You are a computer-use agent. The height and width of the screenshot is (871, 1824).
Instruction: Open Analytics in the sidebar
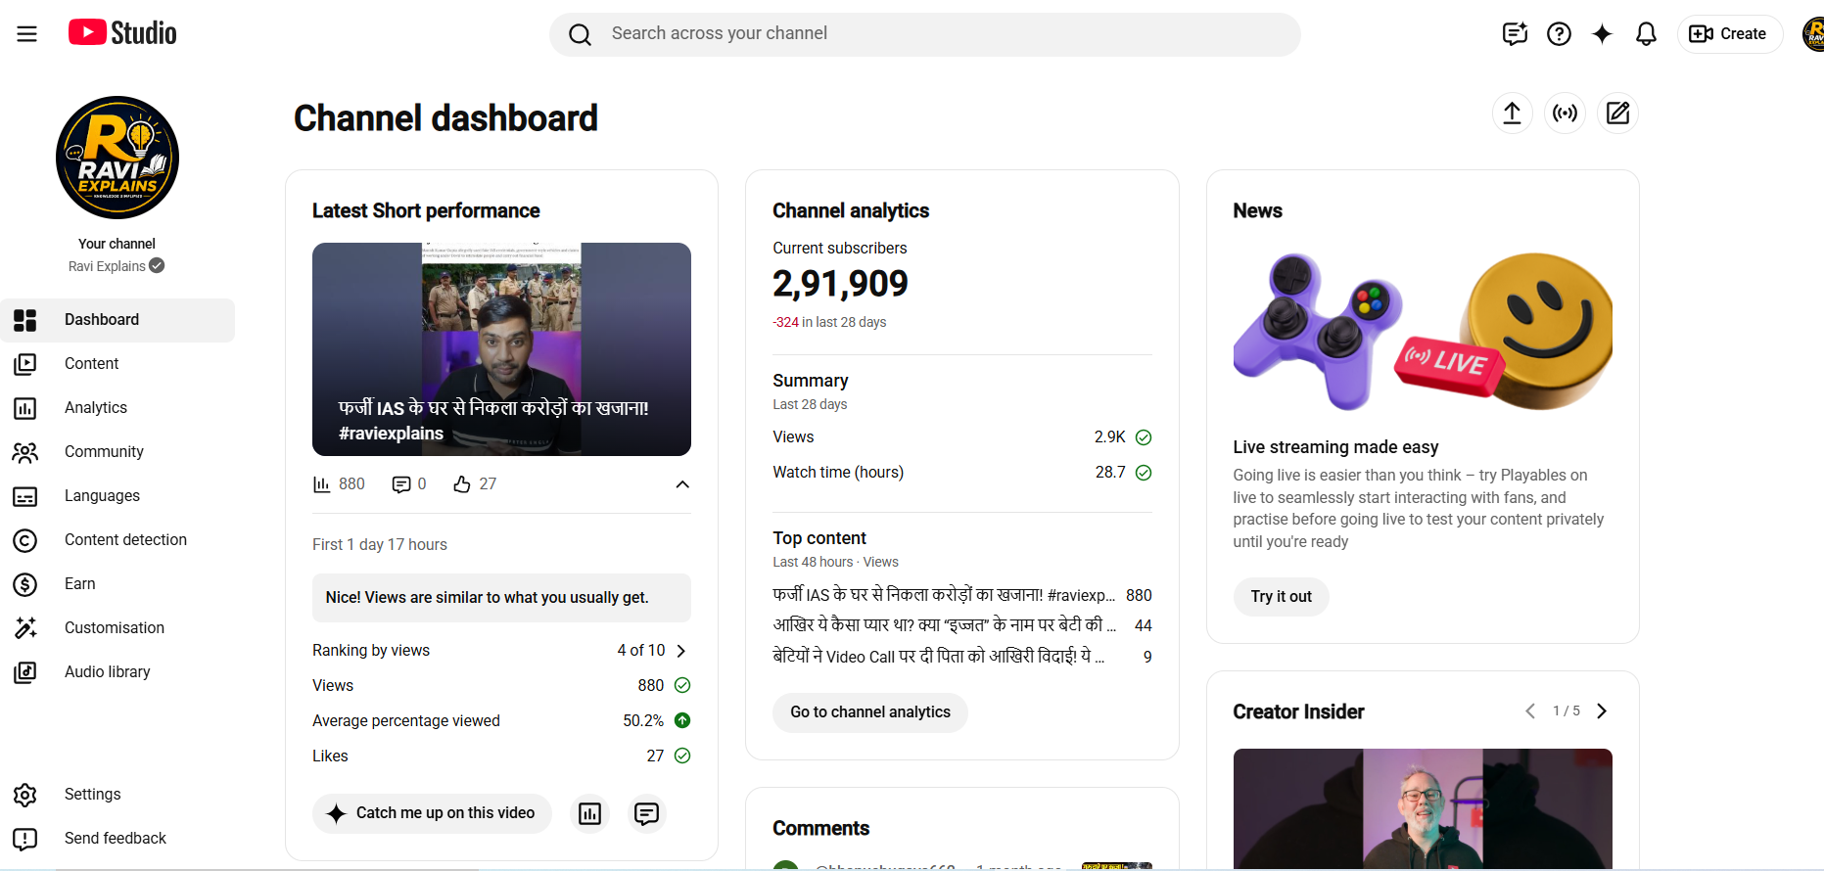click(117, 408)
